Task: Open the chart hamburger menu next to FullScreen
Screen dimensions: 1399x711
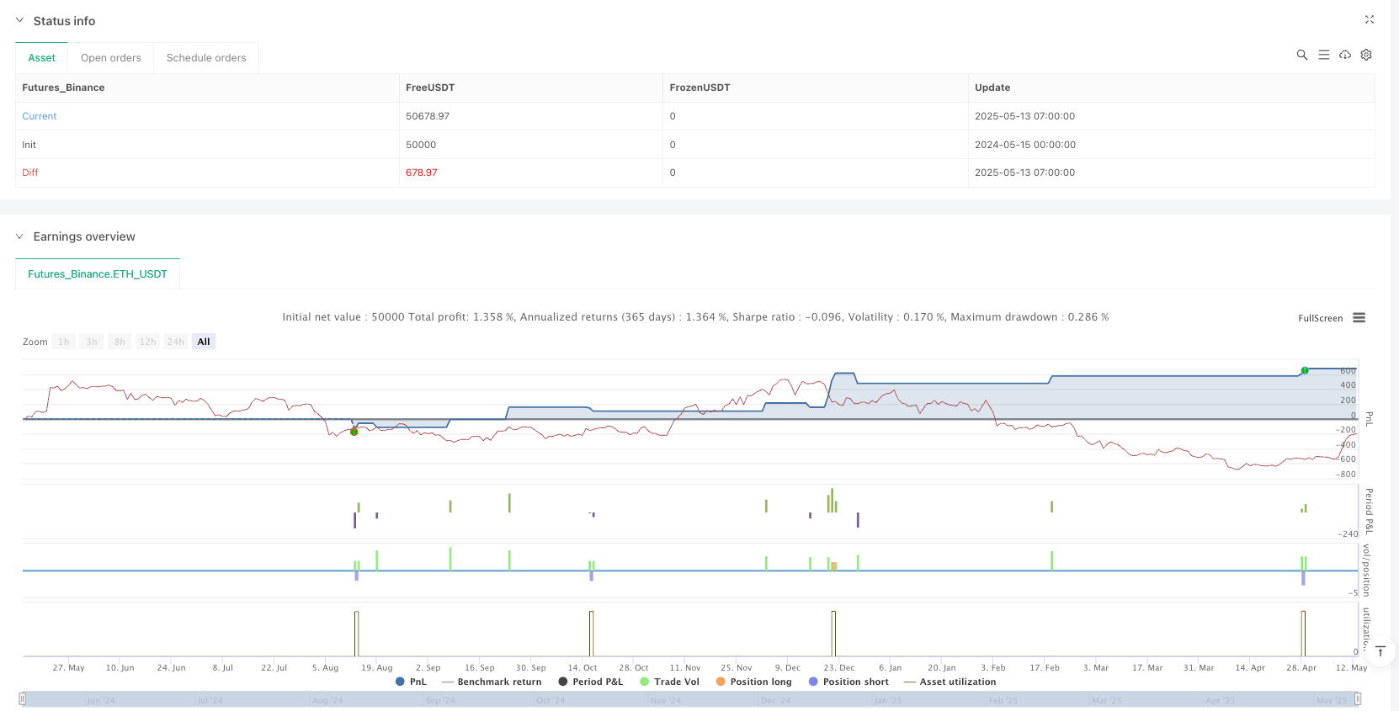Action: [x=1359, y=318]
